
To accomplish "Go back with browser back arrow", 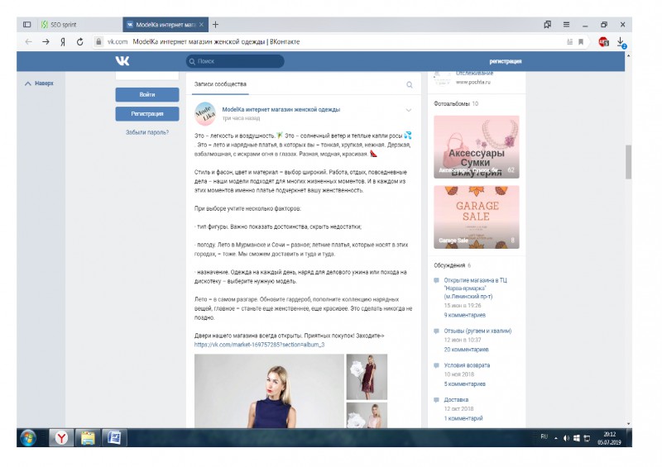I will coord(28,42).
